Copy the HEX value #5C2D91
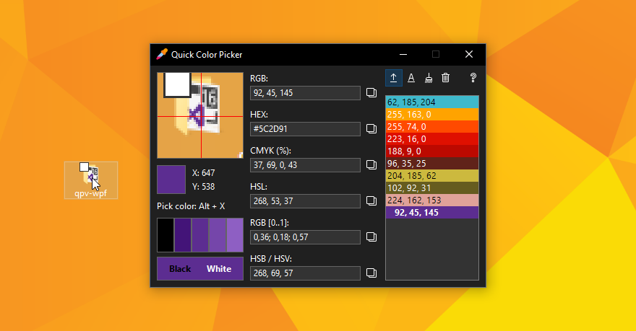The width and height of the screenshot is (636, 331). pos(371,129)
